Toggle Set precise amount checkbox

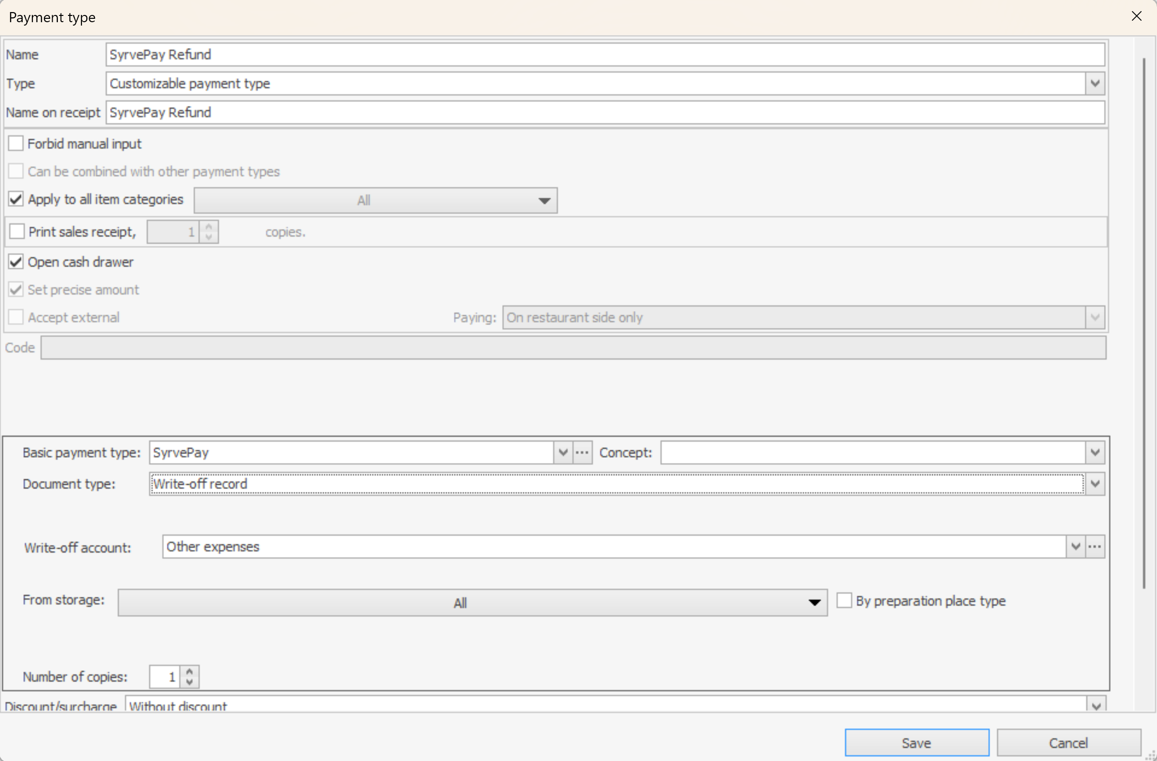pyautogui.click(x=16, y=289)
